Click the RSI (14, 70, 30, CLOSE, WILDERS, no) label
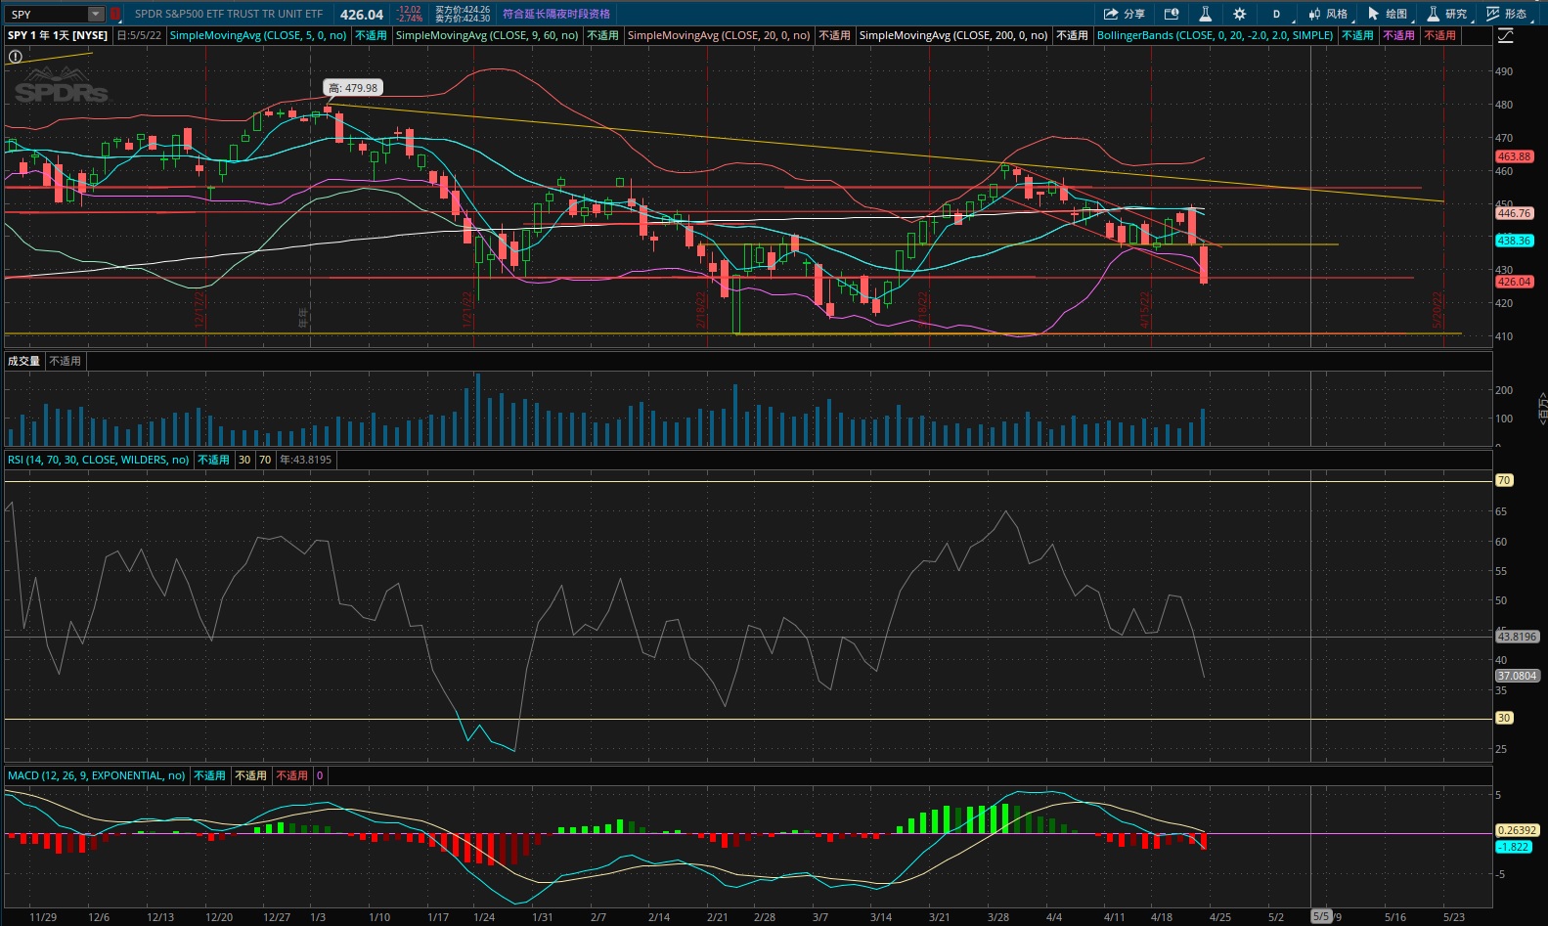 click(99, 460)
